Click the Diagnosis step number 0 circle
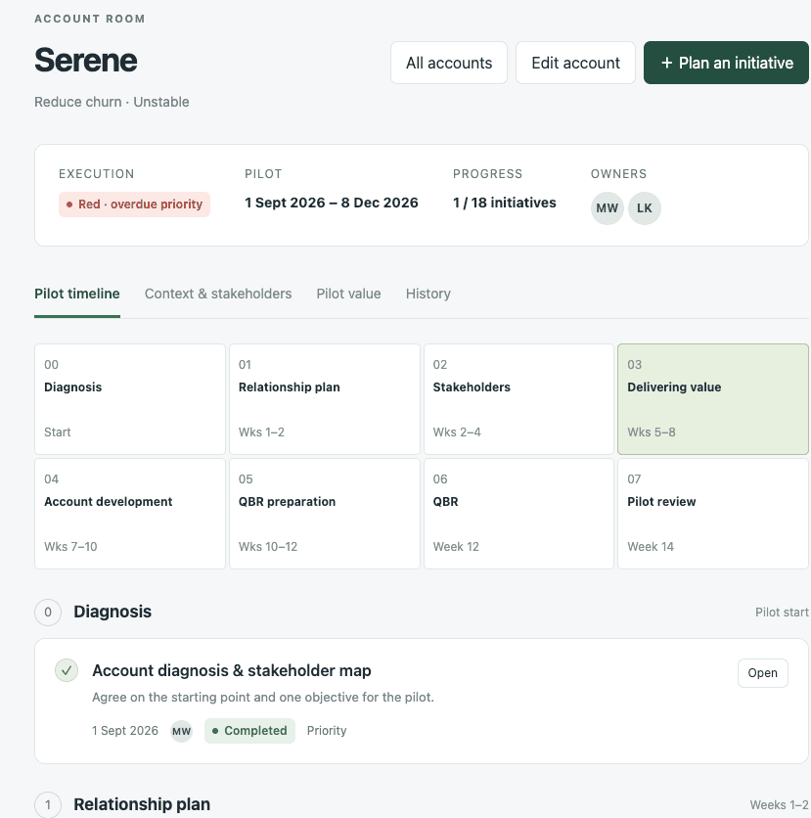This screenshot has height=818, width=811. tap(48, 612)
